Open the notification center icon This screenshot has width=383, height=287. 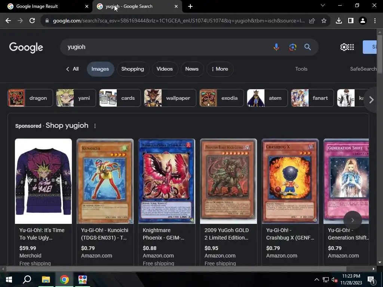tap(371, 280)
